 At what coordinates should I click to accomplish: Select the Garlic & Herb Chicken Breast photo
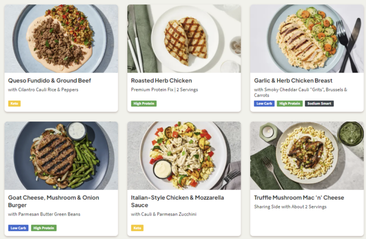click(307, 38)
